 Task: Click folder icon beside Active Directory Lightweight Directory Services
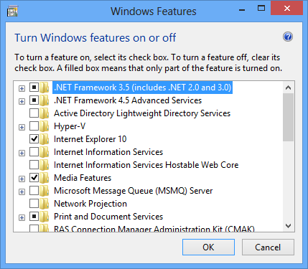pyautogui.click(x=45, y=113)
